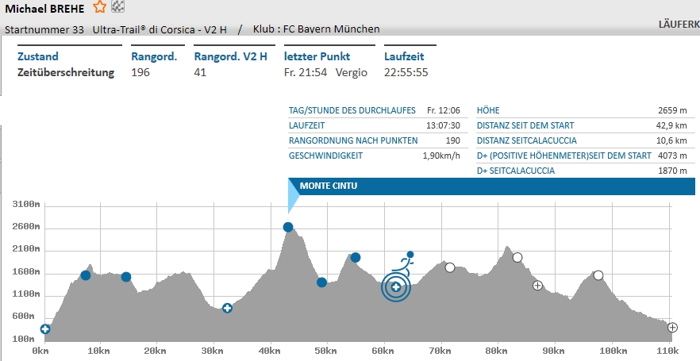Select the unreached checkpoint marker near 97km
The width and height of the screenshot is (700, 361).
click(598, 275)
